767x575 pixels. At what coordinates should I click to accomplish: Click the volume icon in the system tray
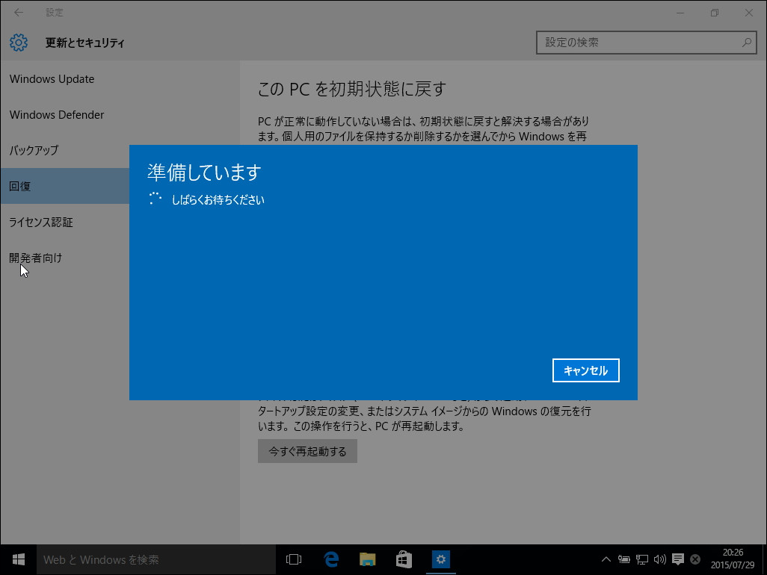661,559
